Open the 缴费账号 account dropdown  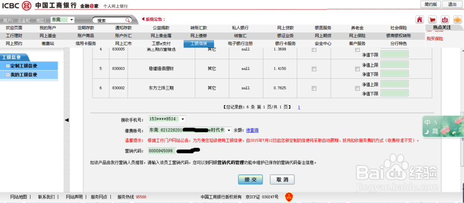pyautogui.click(x=190, y=130)
